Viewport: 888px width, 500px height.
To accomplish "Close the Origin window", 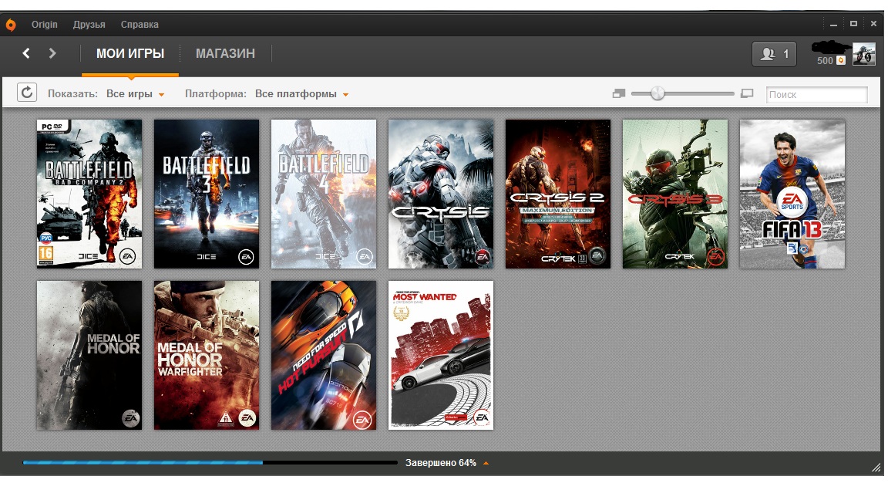I will (873, 24).
